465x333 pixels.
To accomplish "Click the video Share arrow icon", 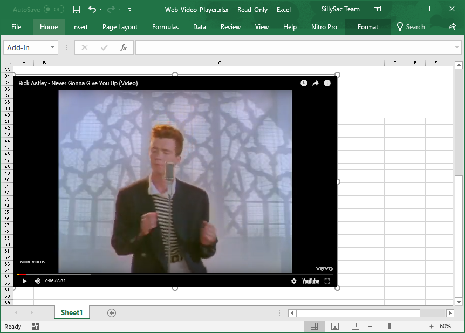I will click(316, 84).
